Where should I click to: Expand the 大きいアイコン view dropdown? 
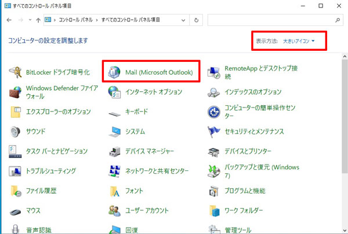pos(299,42)
